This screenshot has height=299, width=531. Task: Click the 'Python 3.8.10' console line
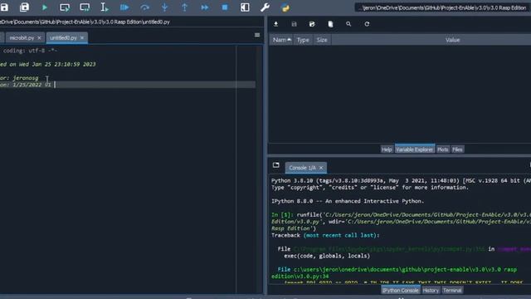(401, 181)
